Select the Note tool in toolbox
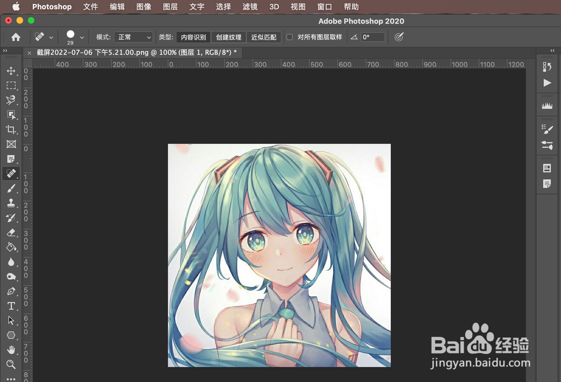This screenshot has width=561, height=382. [x=11, y=159]
